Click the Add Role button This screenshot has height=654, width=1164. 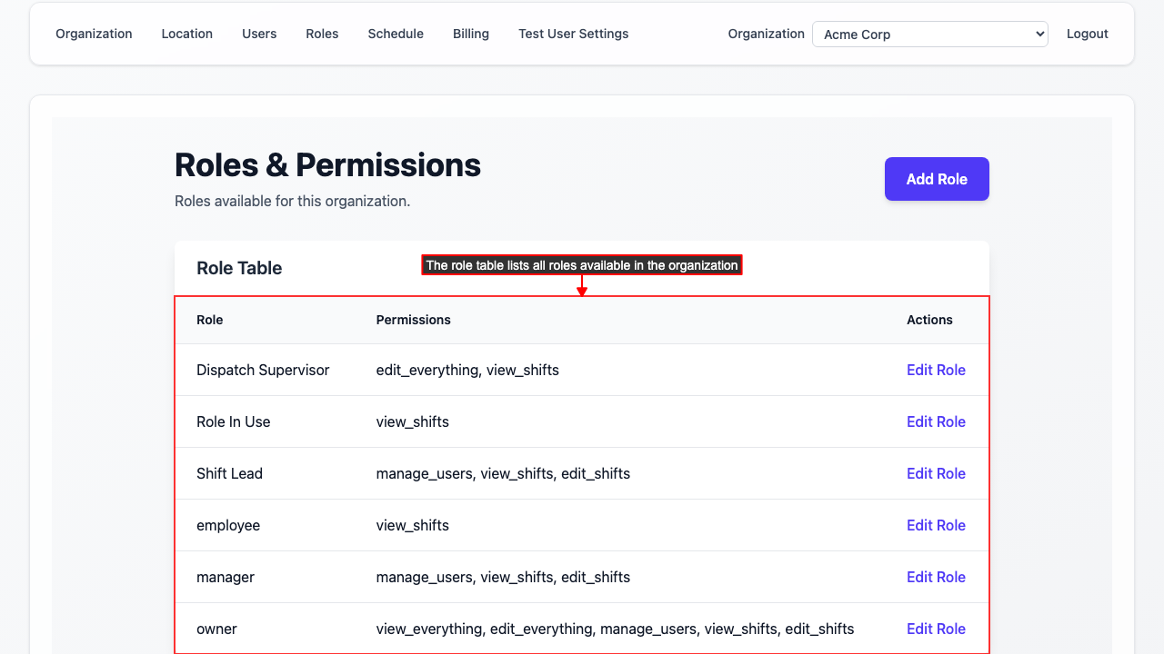tap(937, 179)
